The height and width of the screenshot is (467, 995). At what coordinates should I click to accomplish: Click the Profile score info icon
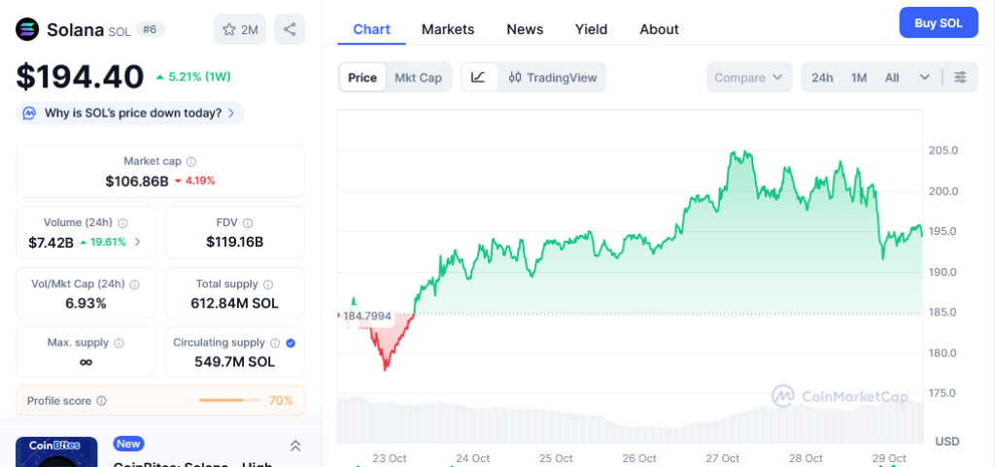click(102, 400)
